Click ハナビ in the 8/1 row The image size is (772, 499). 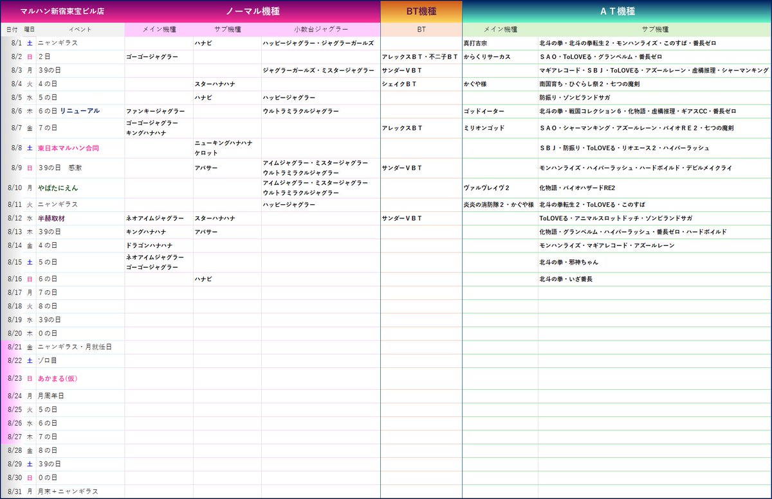click(203, 43)
